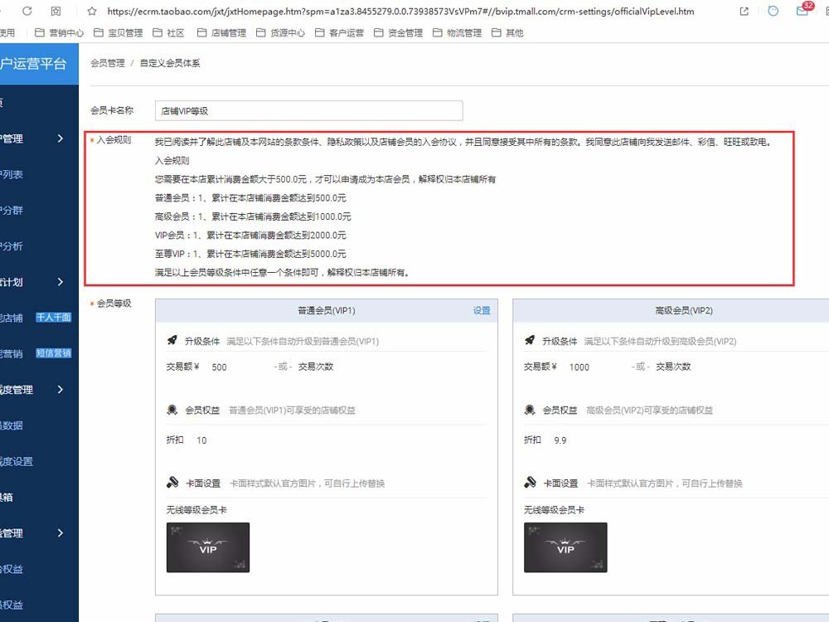Expand the sidebar 计划 section chevron
The width and height of the screenshot is (829, 622).
coord(61,282)
